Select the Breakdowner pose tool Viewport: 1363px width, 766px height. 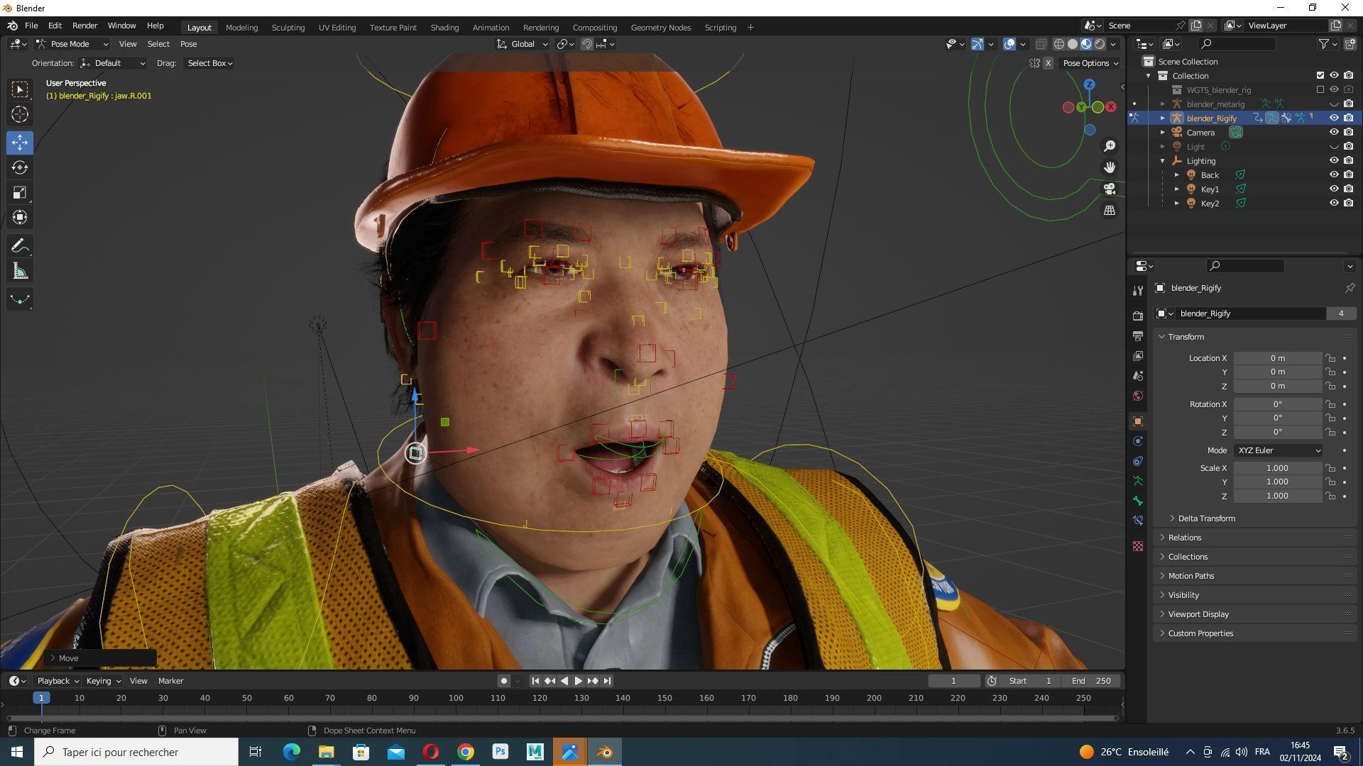click(x=20, y=299)
